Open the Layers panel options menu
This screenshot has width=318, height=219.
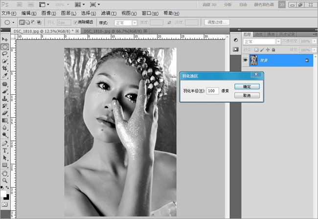315,34
